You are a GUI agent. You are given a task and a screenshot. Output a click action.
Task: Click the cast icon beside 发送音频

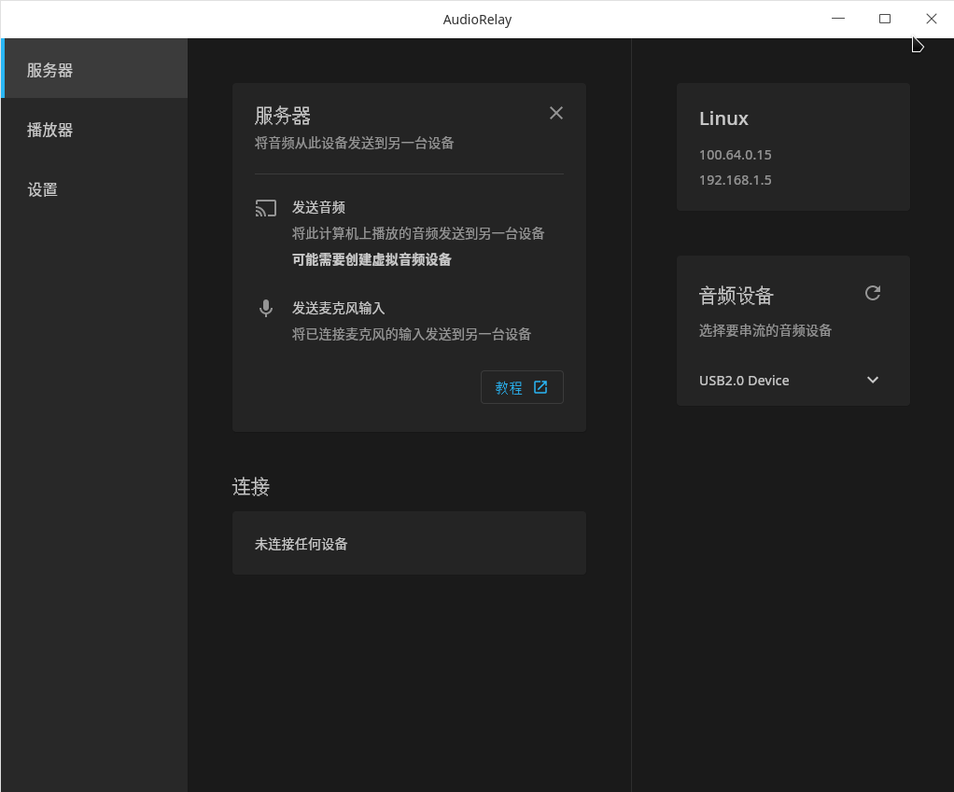[266, 208]
